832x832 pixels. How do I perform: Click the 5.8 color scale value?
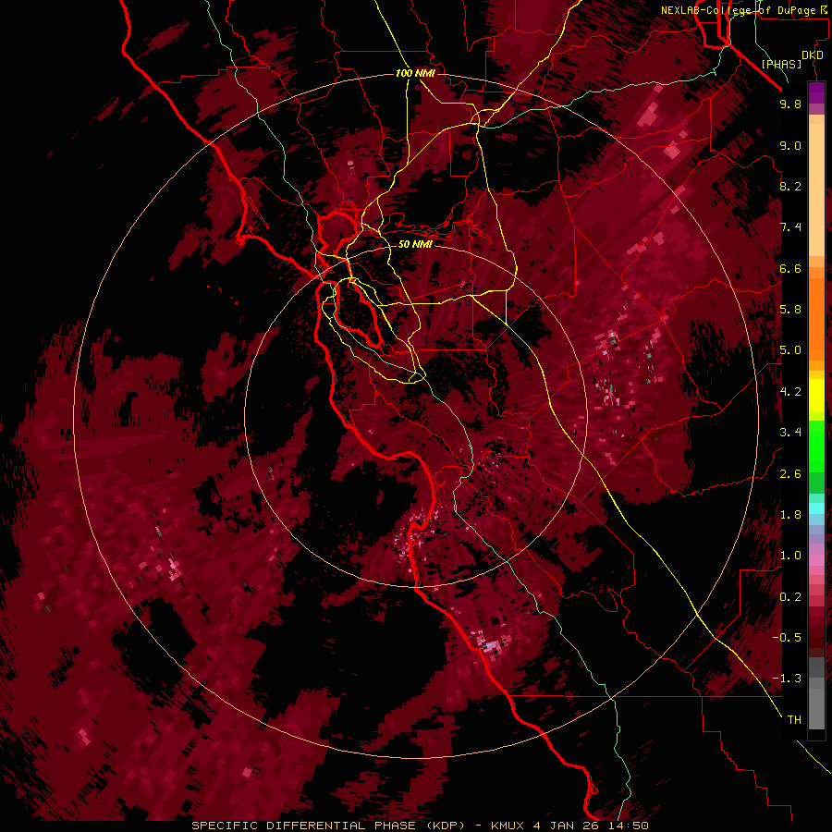790,310
